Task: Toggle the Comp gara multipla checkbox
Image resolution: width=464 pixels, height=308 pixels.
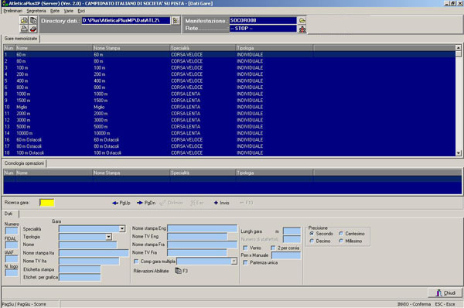Action: [x=136, y=262]
